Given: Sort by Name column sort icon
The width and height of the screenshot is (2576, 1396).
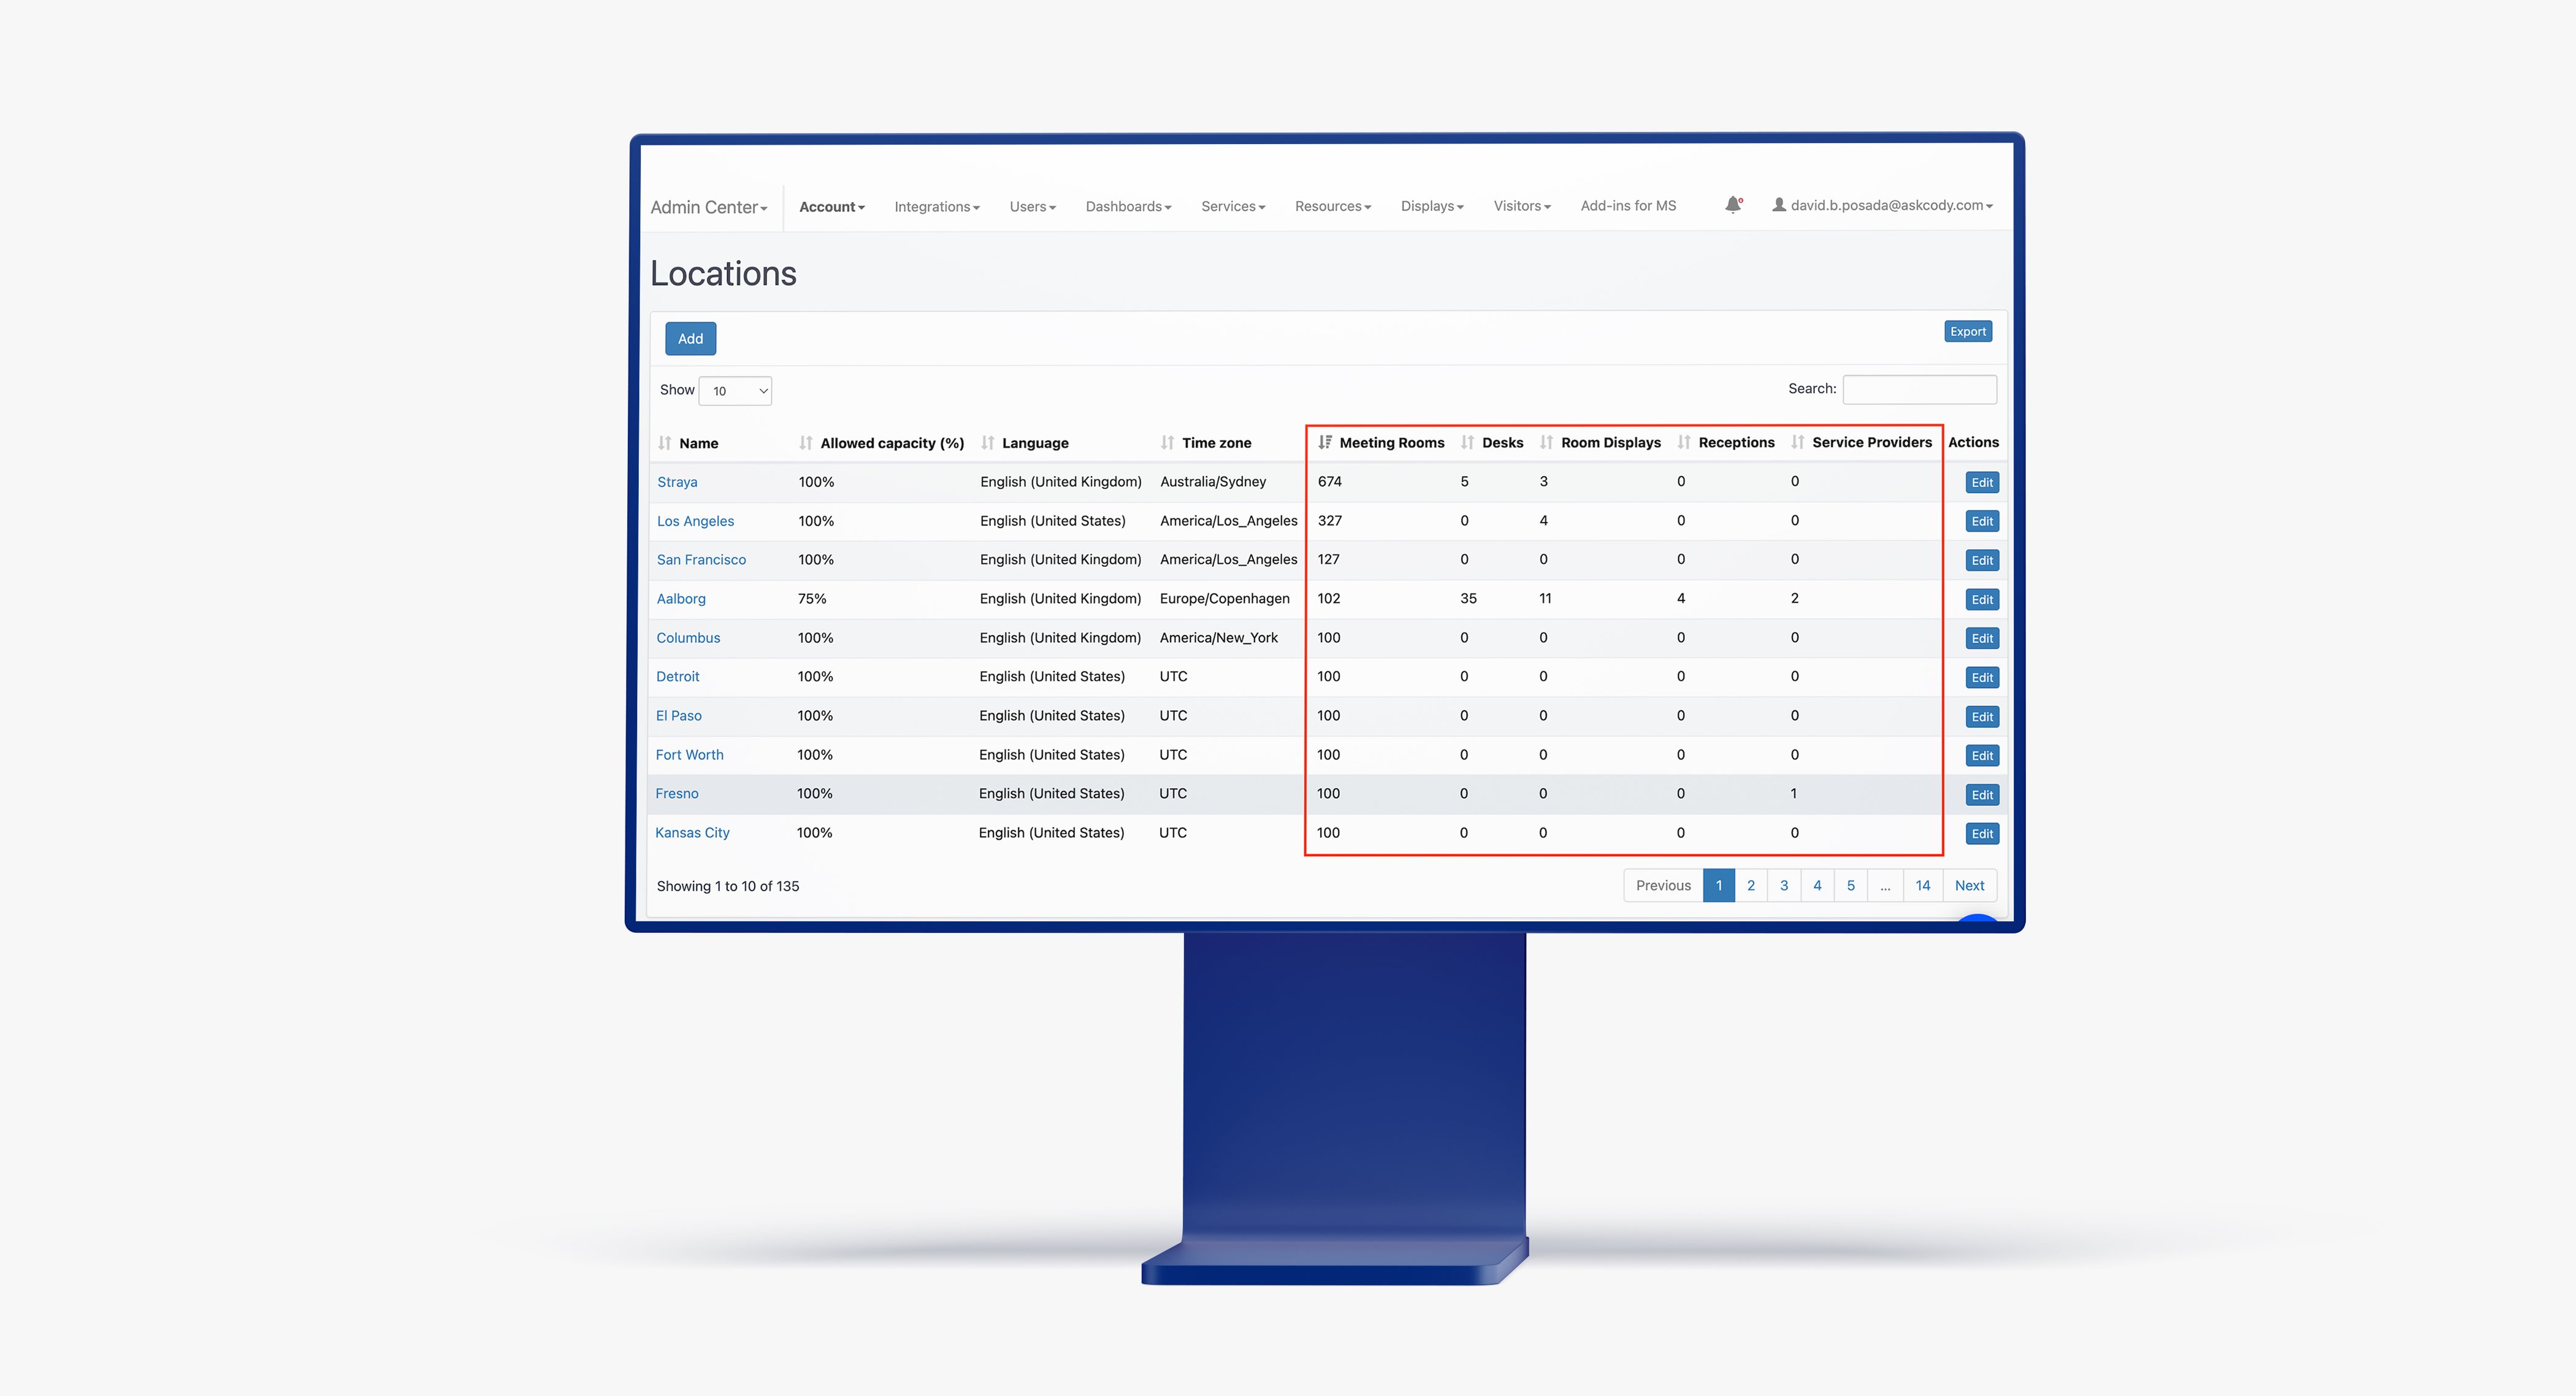Looking at the screenshot, I should point(665,443).
